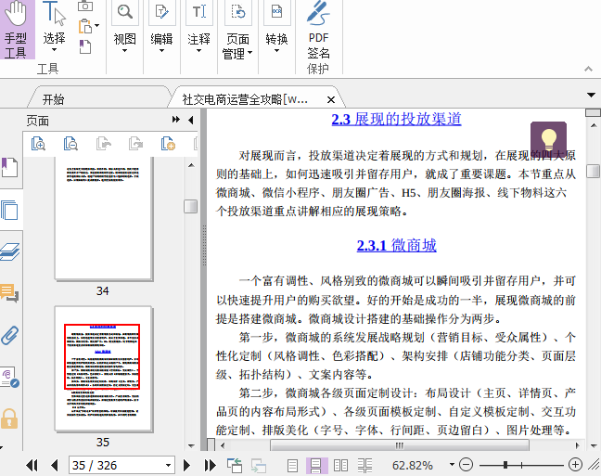Zoom out with the minus button
This screenshot has width=601, height=476.
pos(467,465)
